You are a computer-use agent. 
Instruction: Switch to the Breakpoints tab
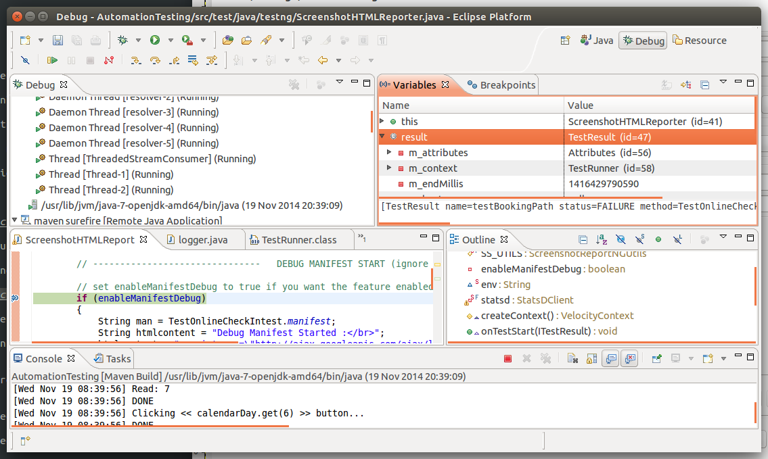501,84
